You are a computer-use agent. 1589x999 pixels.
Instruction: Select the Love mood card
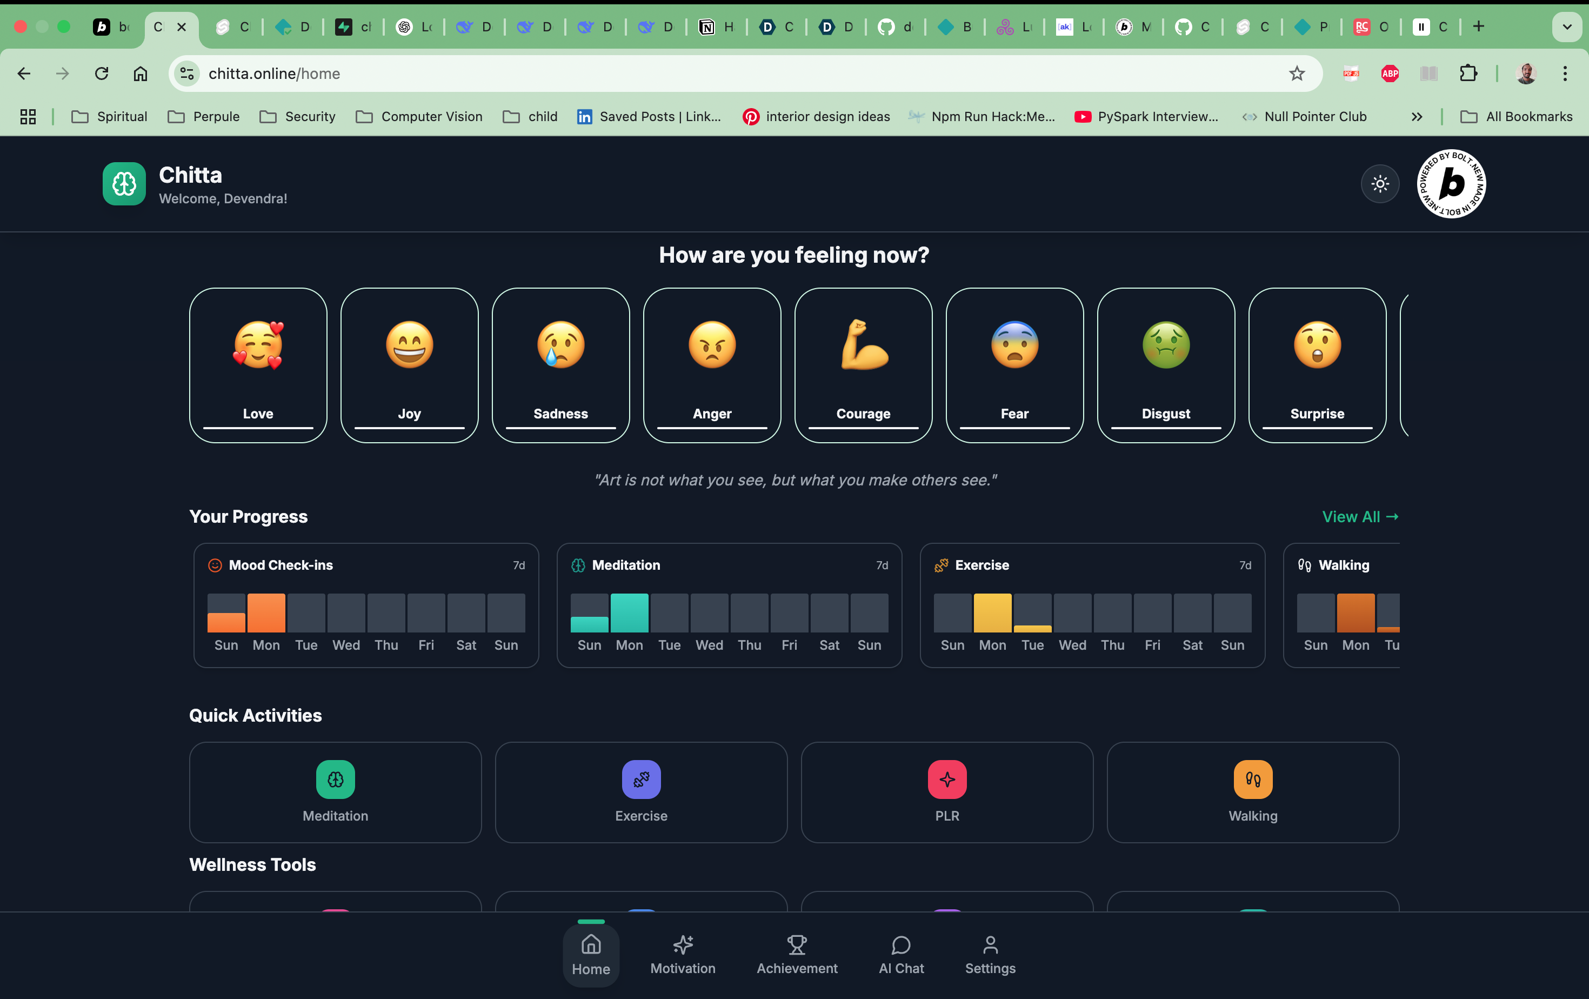click(x=258, y=365)
